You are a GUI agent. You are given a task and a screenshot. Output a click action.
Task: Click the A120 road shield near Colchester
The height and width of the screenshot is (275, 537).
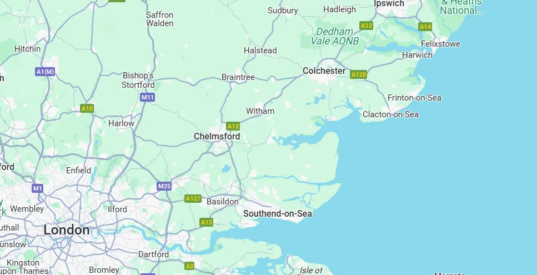359,74
